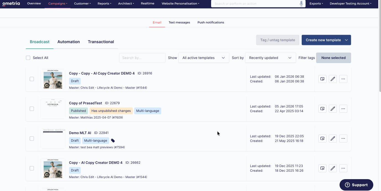This screenshot has width=381, height=191.
Task: Click the tag icon on Demo MLT AI
Action: (x=113, y=141)
